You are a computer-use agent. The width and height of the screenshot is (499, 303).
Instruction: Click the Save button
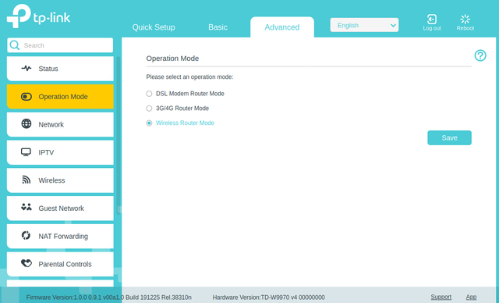[x=449, y=137]
